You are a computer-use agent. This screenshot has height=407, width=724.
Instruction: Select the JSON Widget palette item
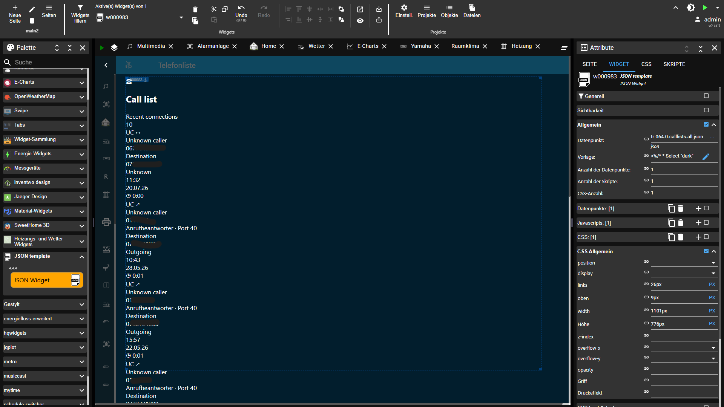(47, 280)
